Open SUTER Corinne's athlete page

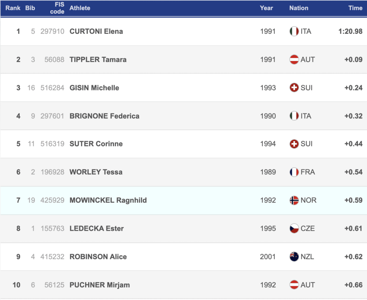[x=96, y=144]
